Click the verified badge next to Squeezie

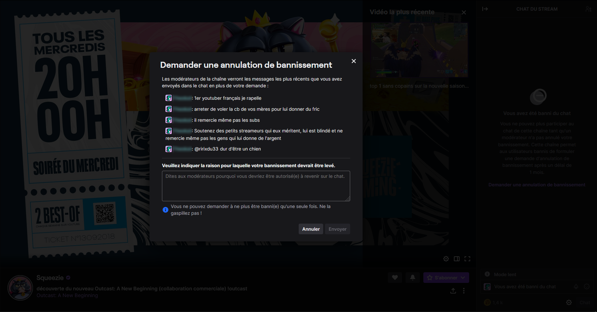click(x=68, y=278)
